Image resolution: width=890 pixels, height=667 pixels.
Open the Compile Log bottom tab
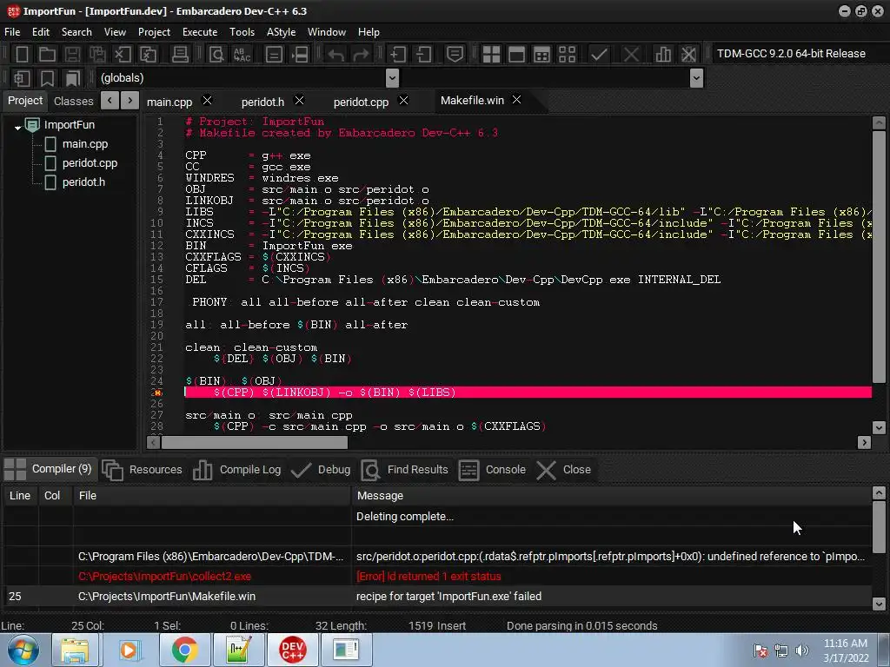(236, 470)
